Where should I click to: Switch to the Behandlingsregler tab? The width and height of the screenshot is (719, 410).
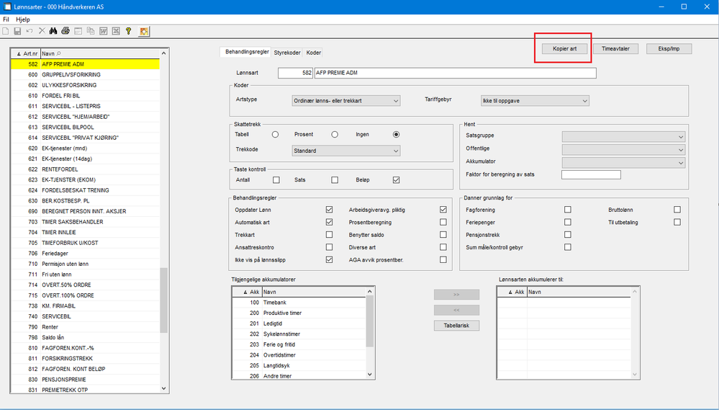coord(247,52)
